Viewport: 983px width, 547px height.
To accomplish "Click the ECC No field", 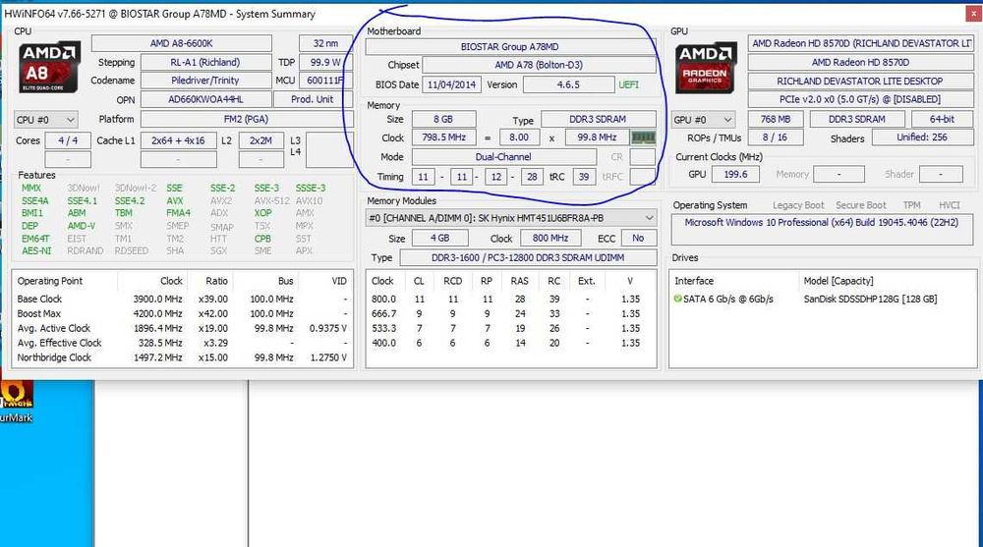I will coord(638,238).
